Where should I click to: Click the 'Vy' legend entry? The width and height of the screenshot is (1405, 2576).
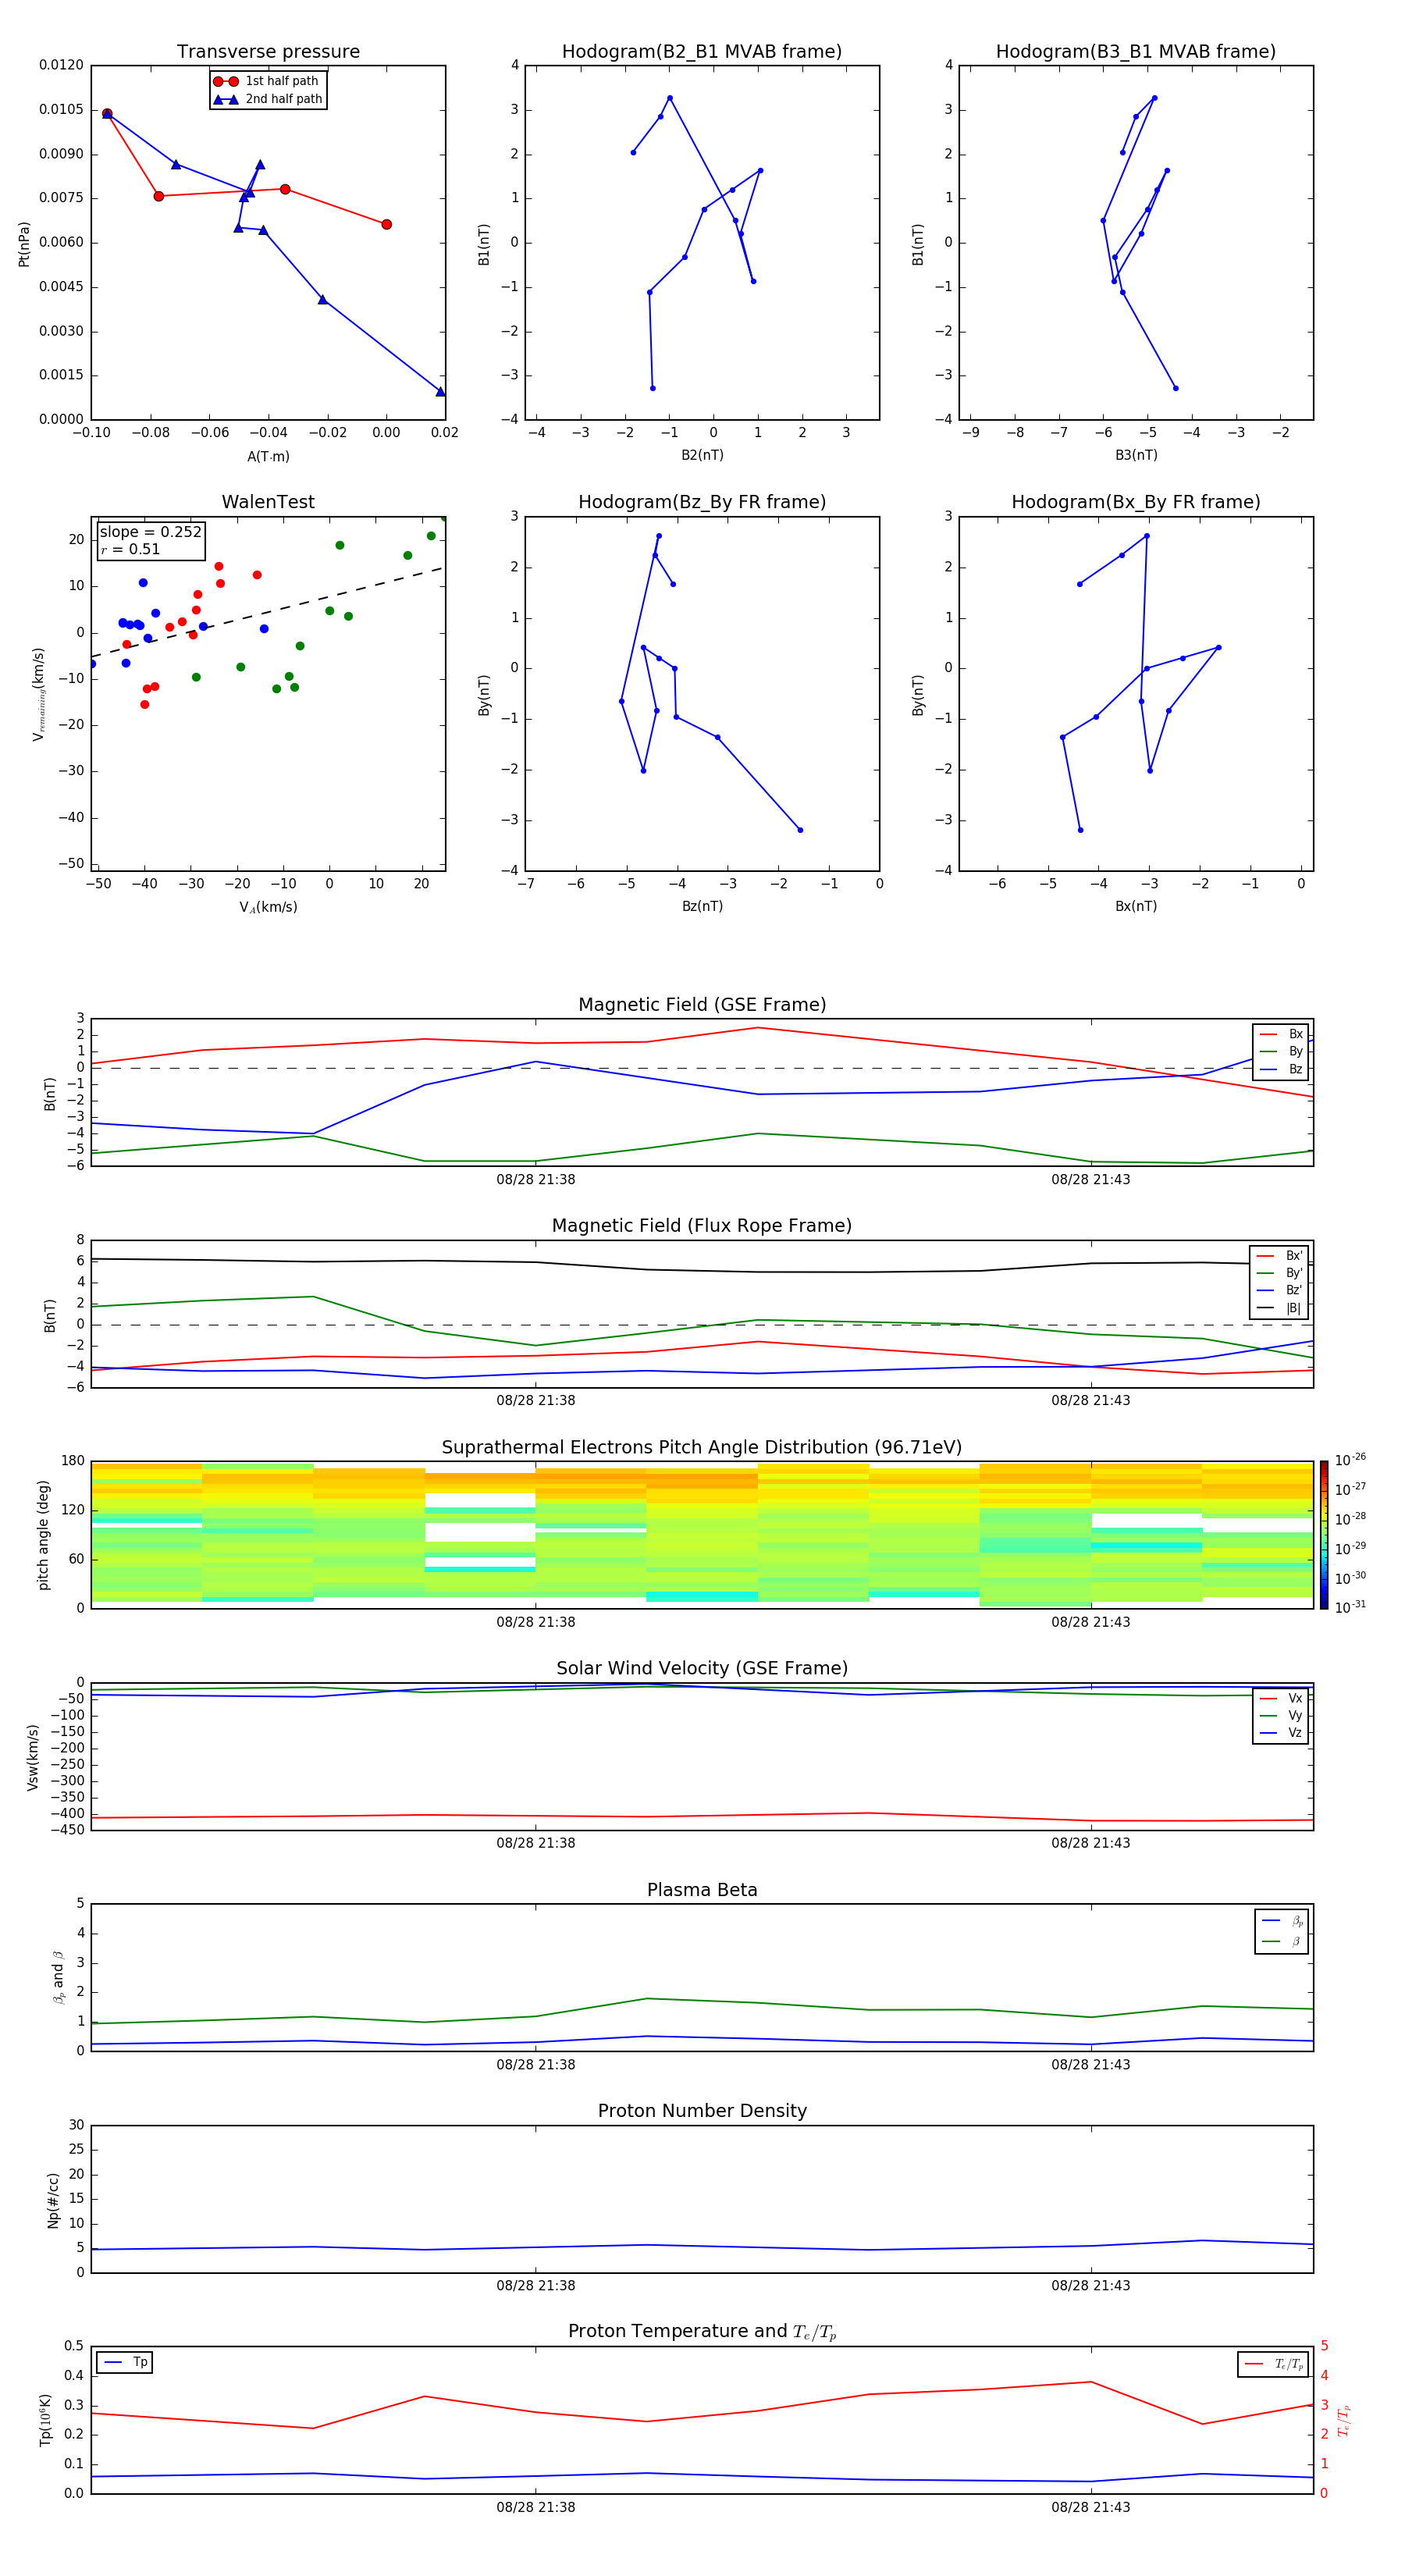[1281, 1715]
